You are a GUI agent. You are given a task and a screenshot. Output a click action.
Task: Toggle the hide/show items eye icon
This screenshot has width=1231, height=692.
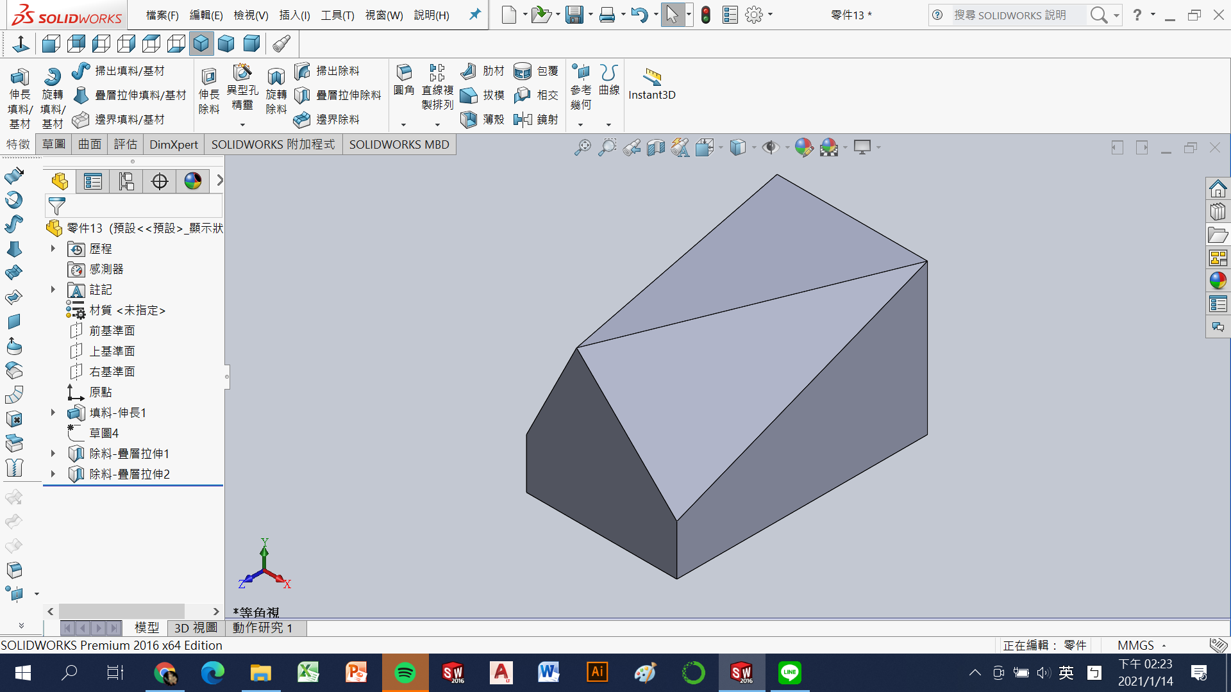pos(770,147)
